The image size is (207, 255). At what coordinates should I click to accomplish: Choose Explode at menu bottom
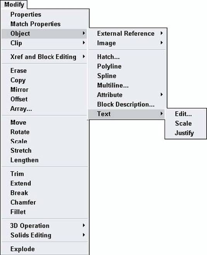(x=44, y=249)
